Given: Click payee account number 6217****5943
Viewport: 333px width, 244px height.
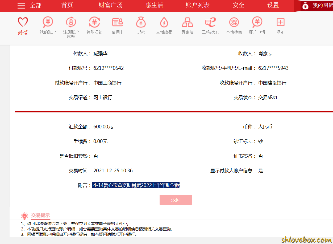Looking at the screenshot, I should coord(273,68).
